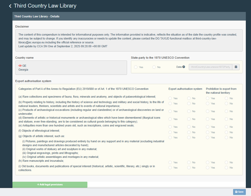The height and width of the screenshot is (196, 251).
Task: Choose export authorisation No for archaeological excavations
Action: coord(189,111)
